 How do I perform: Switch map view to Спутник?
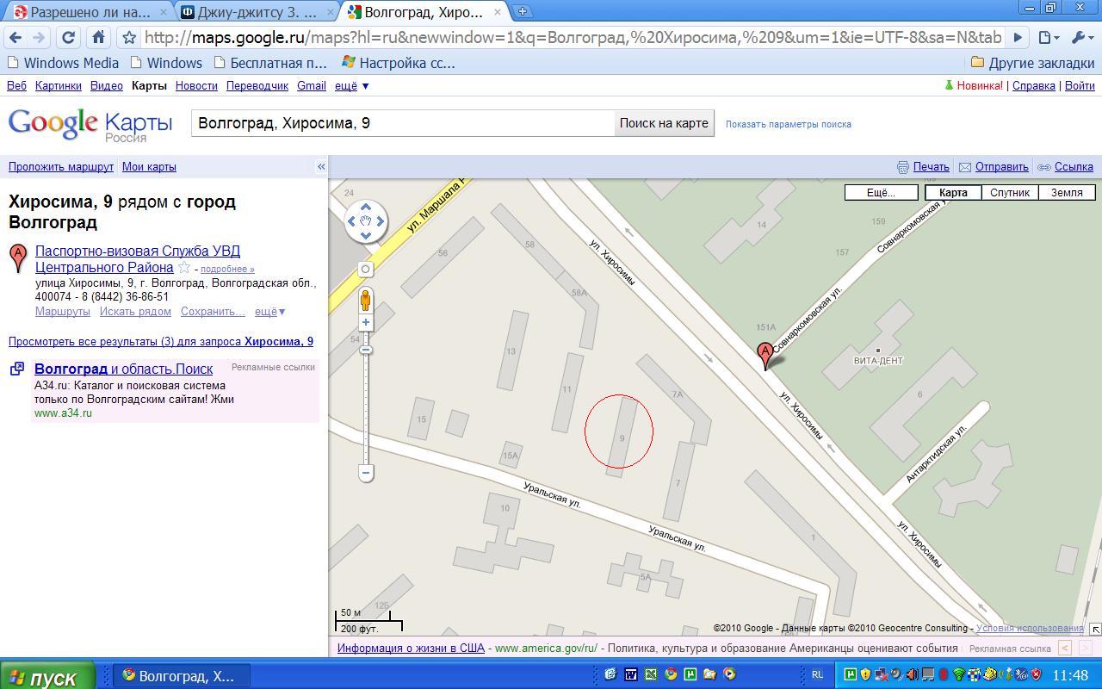[1009, 192]
